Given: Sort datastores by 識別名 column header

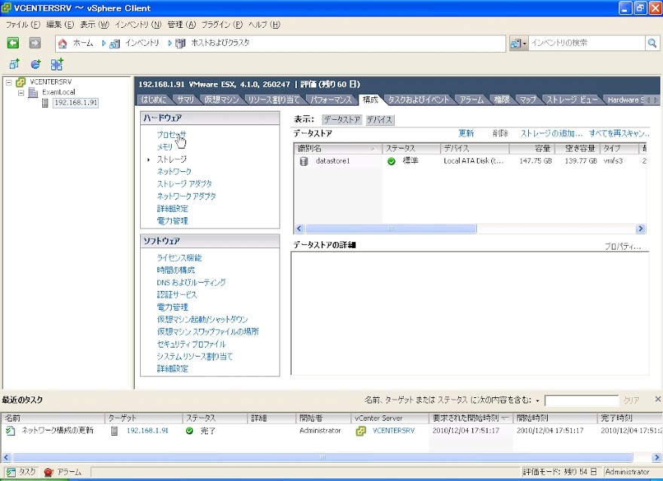Looking at the screenshot, I should [x=338, y=149].
